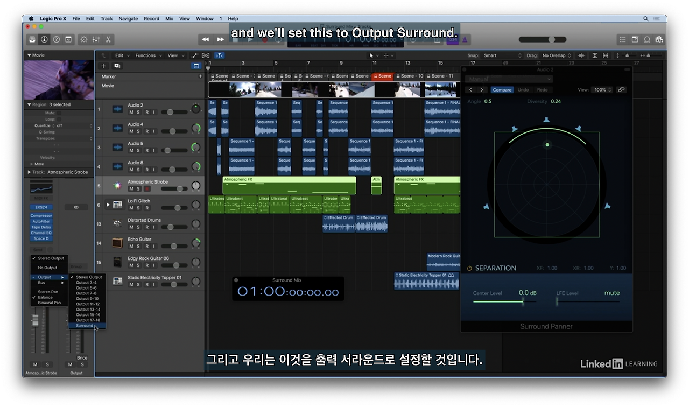The height and width of the screenshot is (407, 689).
Task: Collapse the Movie inspector section
Action: (x=29, y=55)
